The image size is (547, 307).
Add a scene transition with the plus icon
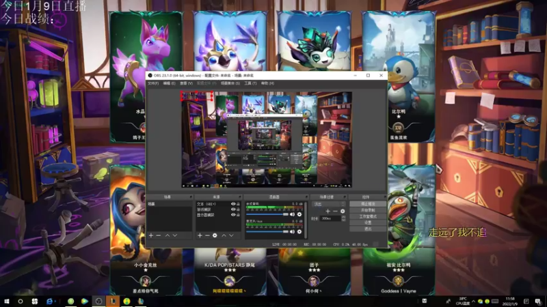point(328,211)
